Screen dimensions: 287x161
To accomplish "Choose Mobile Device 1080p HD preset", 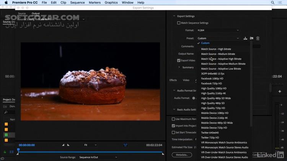I will (215, 113).
